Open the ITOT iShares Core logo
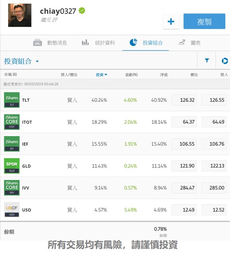The image size is (230, 256). 12,122
